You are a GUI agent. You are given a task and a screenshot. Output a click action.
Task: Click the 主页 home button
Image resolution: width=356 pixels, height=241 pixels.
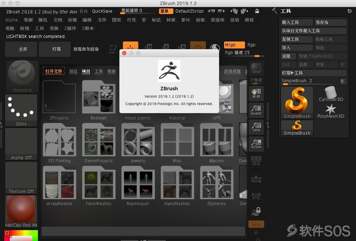pos(21,49)
